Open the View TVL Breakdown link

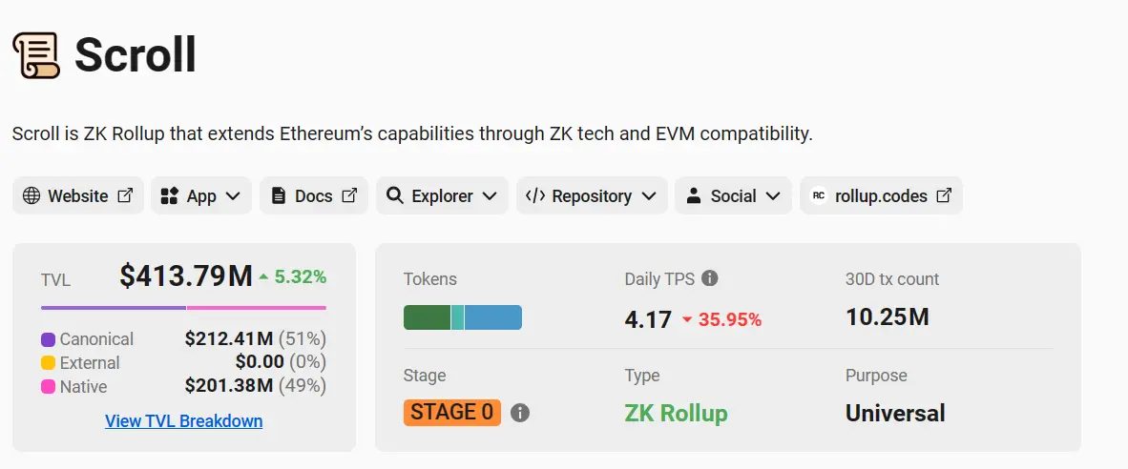(183, 421)
